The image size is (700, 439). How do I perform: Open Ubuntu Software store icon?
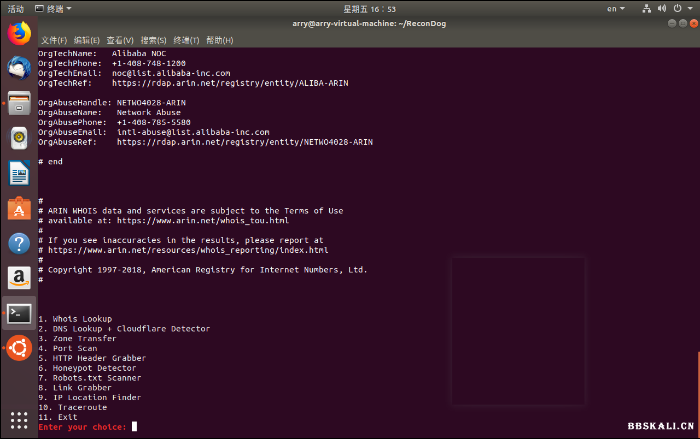(19, 209)
